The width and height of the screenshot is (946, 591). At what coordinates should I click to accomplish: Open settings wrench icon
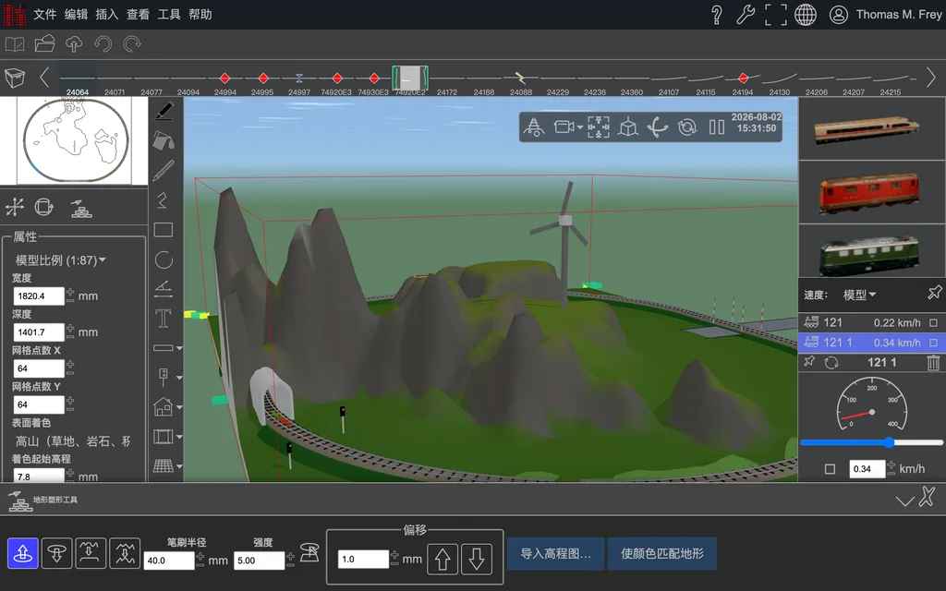coord(746,15)
